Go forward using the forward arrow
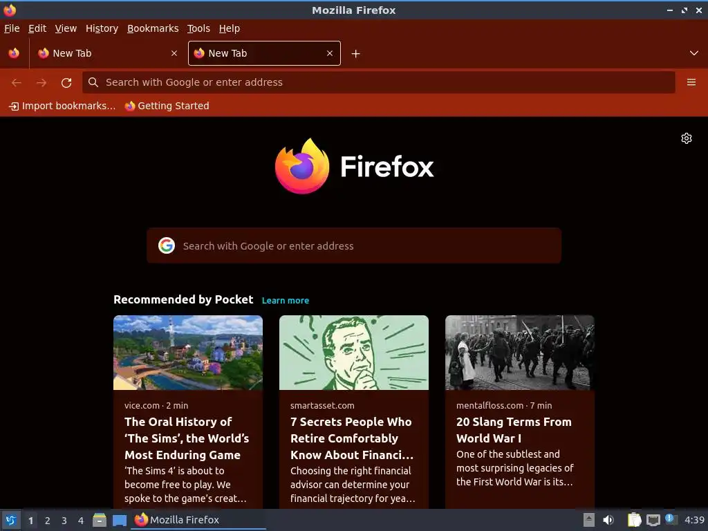The width and height of the screenshot is (708, 531). [41, 83]
